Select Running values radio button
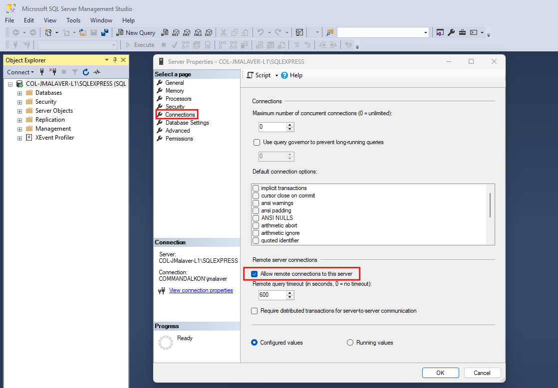This screenshot has width=558, height=388. point(350,343)
